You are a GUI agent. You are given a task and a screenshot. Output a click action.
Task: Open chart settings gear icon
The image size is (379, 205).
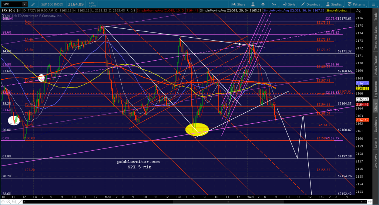pos(263,4)
